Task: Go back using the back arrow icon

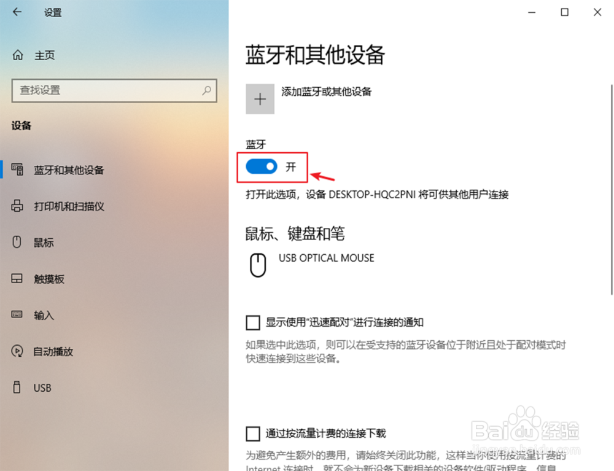Action: click(17, 12)
